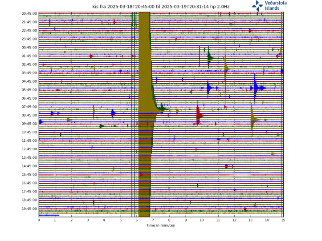This screenshot has height=241, width=322.
Task: Click the 10 tick on minutes axis
Action: [202, 220]
